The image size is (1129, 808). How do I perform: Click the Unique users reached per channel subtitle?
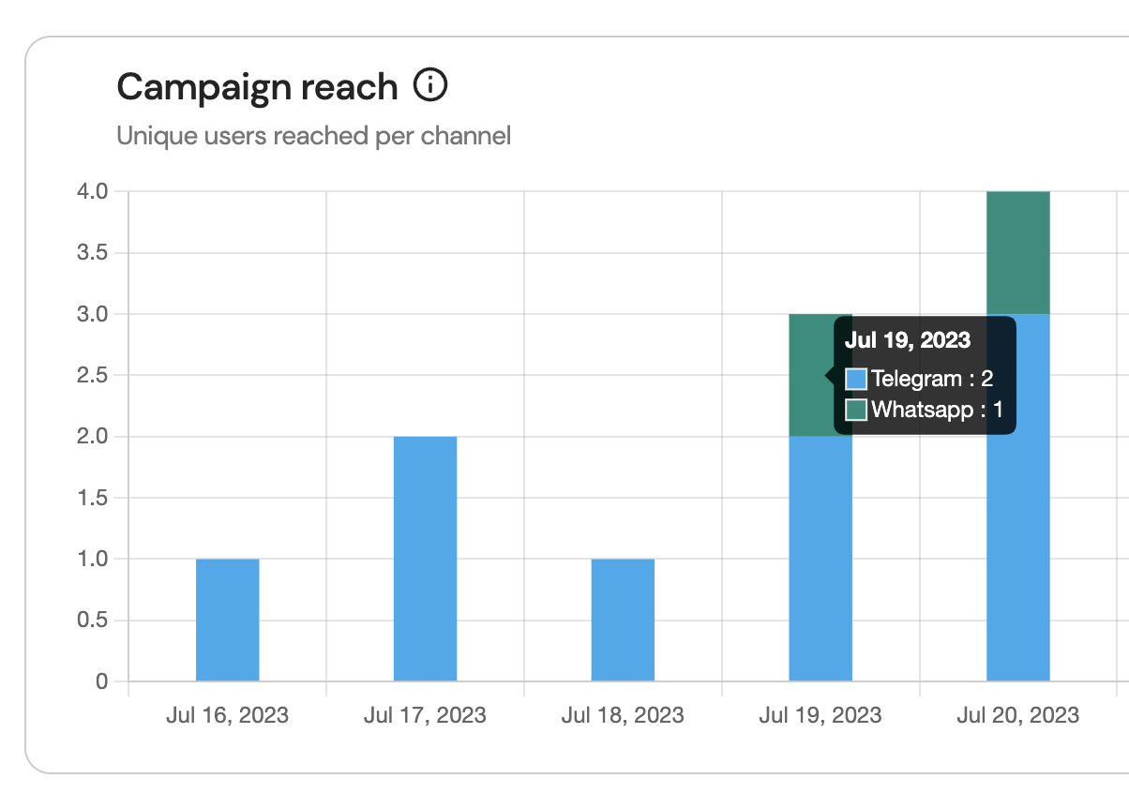tap(314, 136)
